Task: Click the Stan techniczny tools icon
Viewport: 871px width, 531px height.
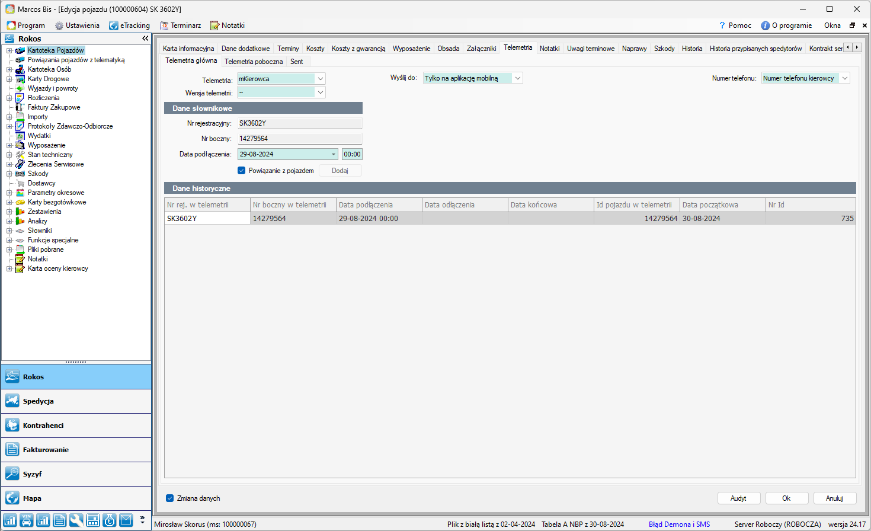Action: click(20, 155)
